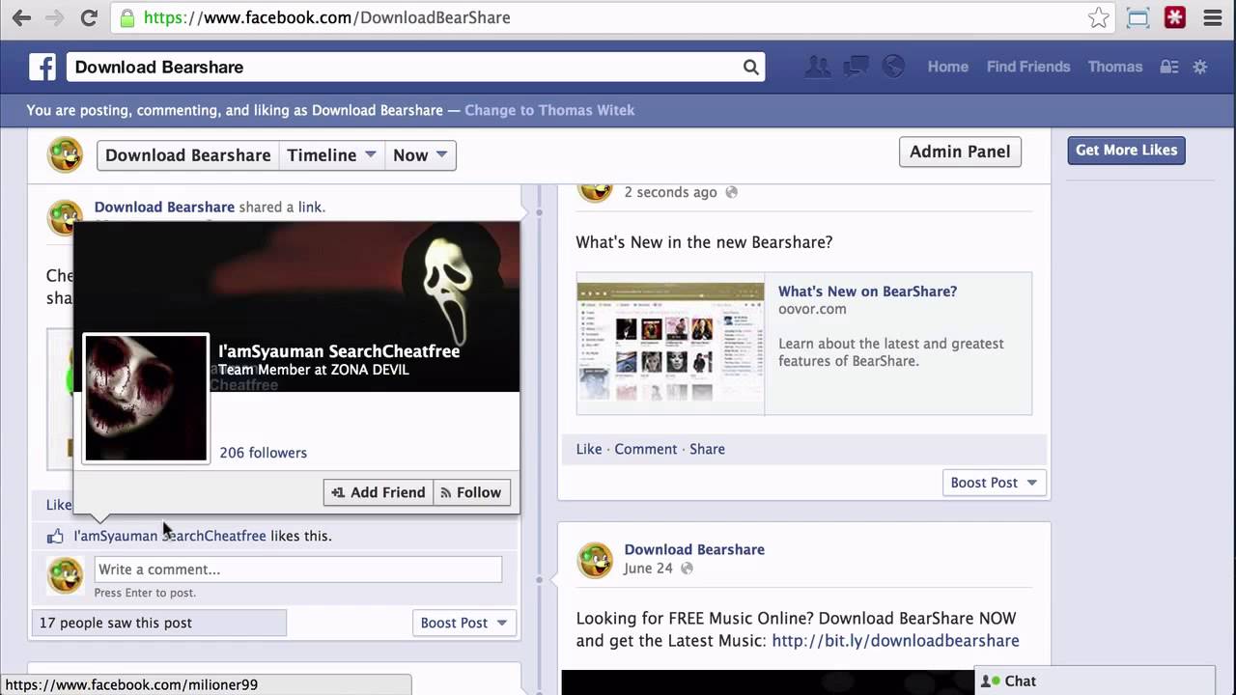Click public globe icon next to June 24

pyautogui.click(x=687, y=569)
